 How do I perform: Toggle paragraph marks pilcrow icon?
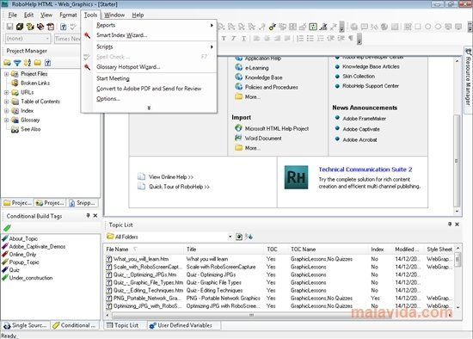pyautogui.click(x=351, y=39)
